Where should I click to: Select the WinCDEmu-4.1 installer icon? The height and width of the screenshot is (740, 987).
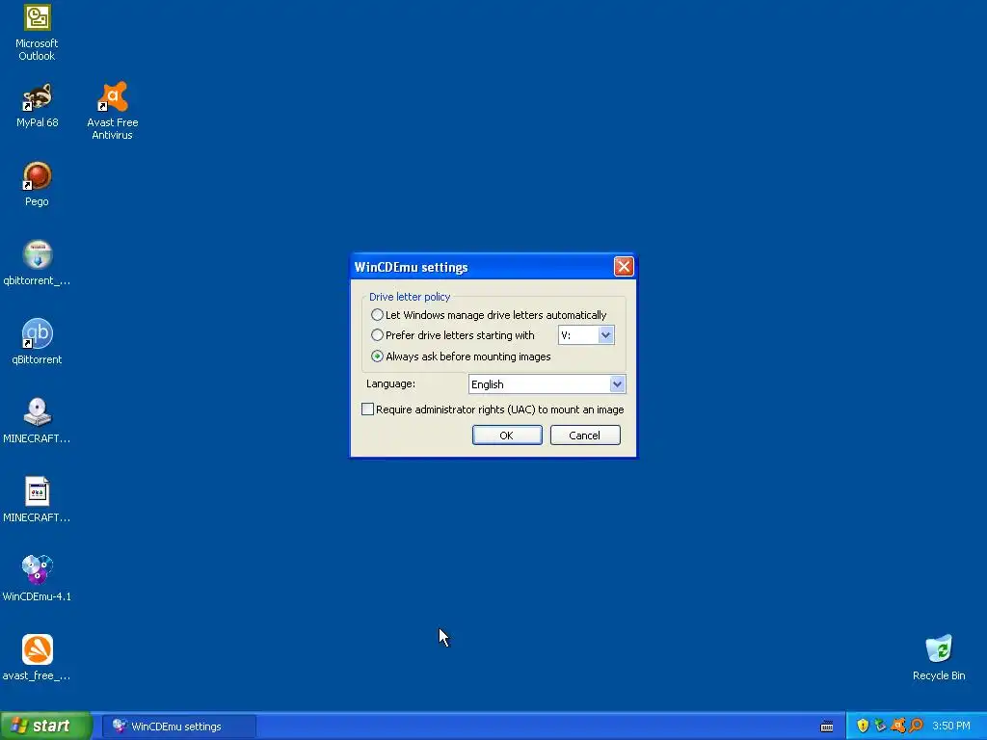point(37,579)
